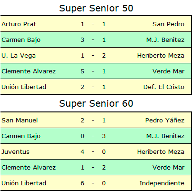Select U. La Vega team name
Screen dimensions: 192x191
point(19,56)
